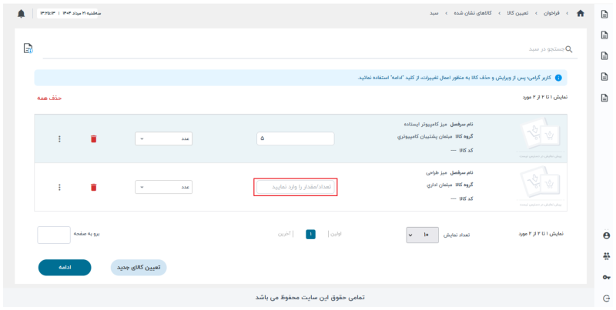Go to اولین pagination link

[336, 234]
